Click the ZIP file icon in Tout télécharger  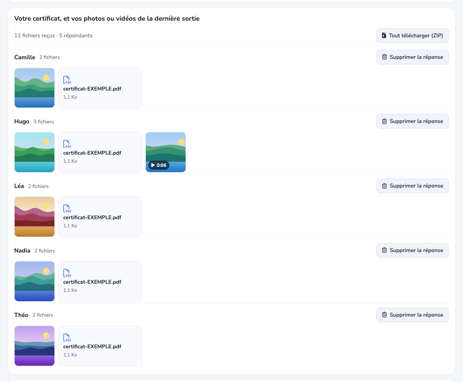[x=384, y=35]
